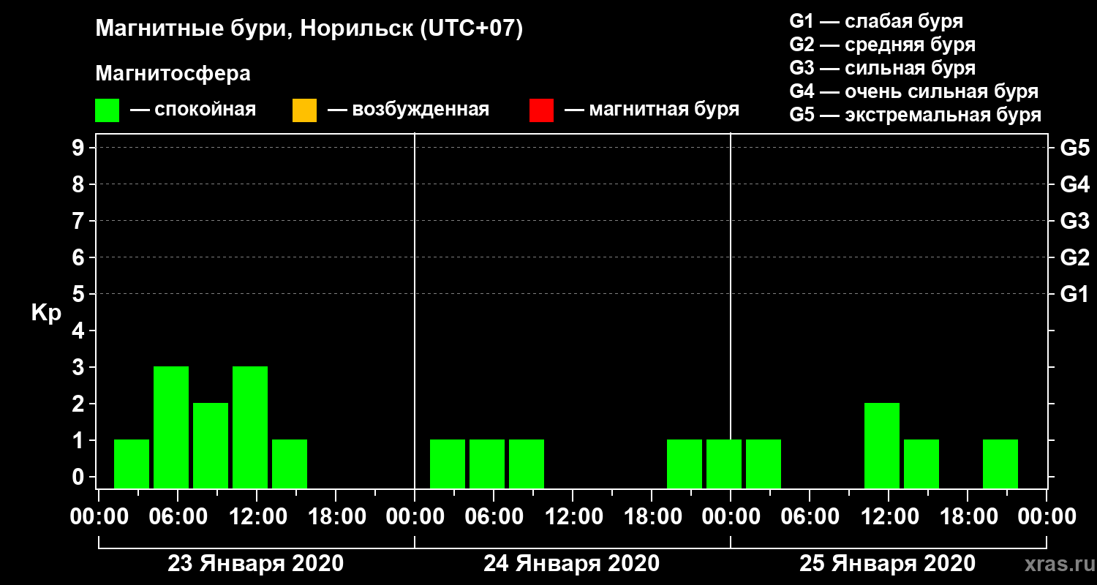Click the 18:00 time label under 23 January
Viewport: 1097px width, 585px height.
(336, 517)
